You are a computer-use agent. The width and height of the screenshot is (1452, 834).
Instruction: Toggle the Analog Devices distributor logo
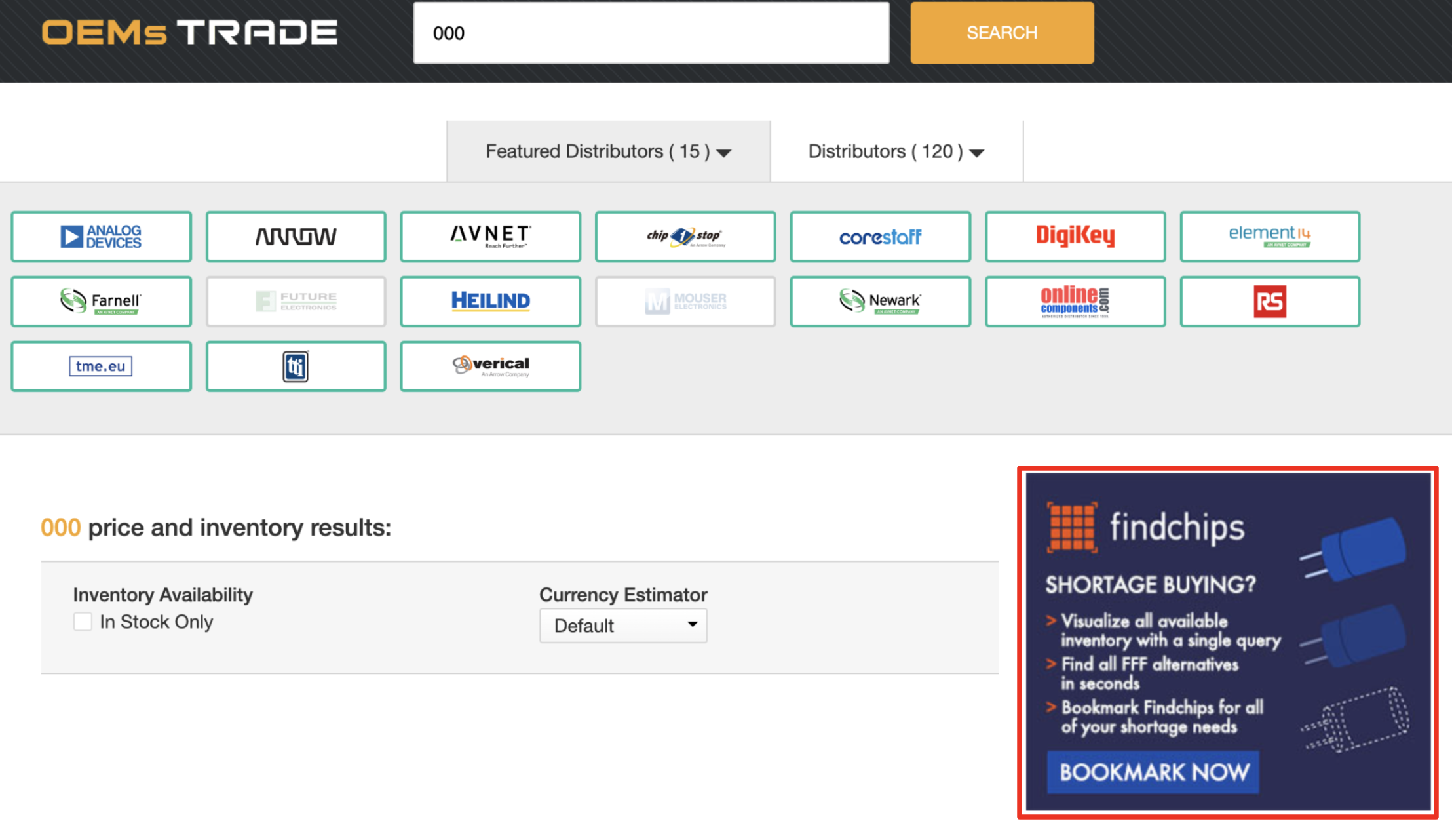click(101, 237)
